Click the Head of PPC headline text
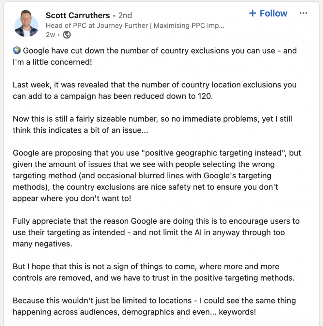The height and width of the screenshot is (326, 323). pos(135,25)
